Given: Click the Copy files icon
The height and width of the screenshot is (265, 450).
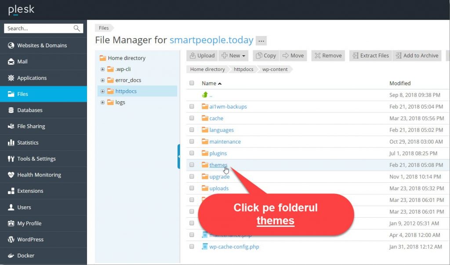Looking at the screenshot, I should coord(259,56).
